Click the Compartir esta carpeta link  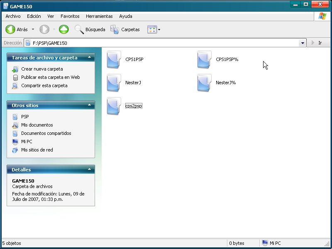pos(44,85)
